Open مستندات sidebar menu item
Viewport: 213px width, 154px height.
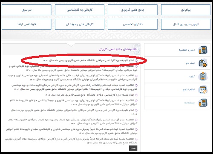coord(177,103)
